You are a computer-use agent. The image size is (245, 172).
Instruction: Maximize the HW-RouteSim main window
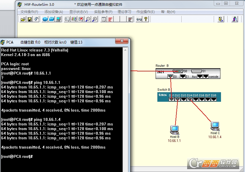tap(226, 3)
